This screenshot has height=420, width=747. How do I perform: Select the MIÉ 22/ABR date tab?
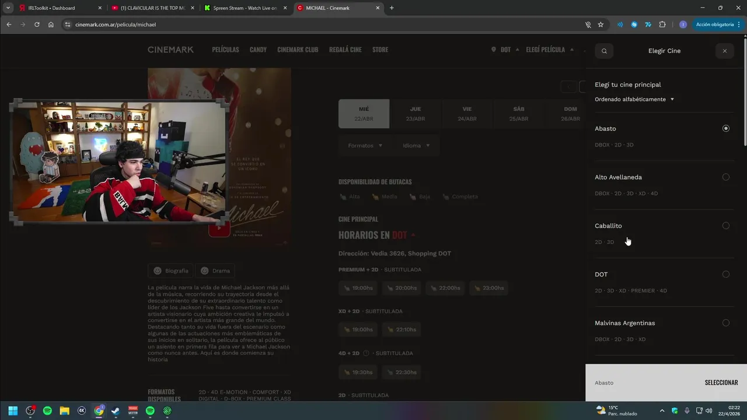tap(364, 114)
